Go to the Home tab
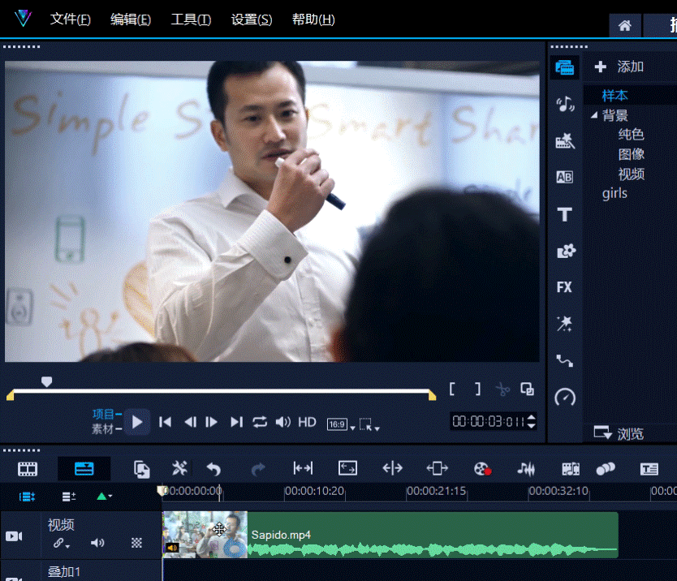This screenshot has width=677, height=581. [x=624, y=26]
